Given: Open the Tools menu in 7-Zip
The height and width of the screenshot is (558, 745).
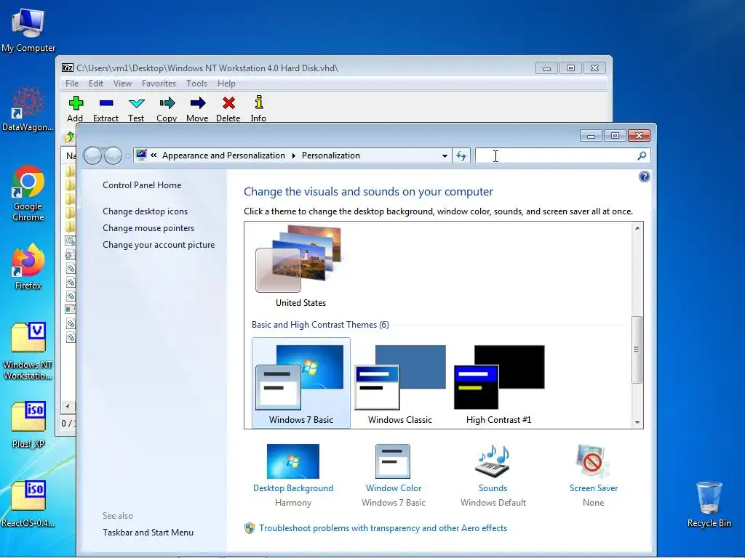Looking at the screenshot, I should point(196,84).
